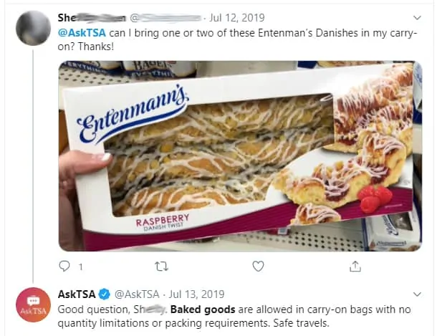Image resolution: width=437 pixels, height=336 pixels.
Task: Open the @AskTSA mention link
Action: pos(82,33)
